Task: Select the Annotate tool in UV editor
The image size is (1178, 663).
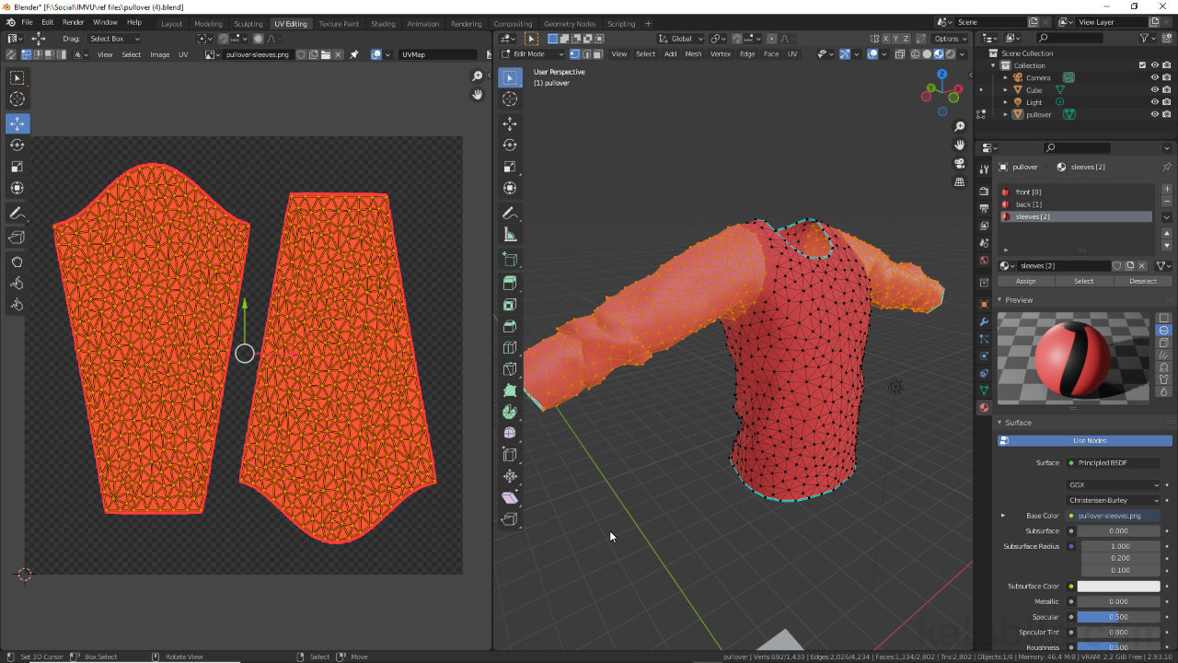Action: 17,214
